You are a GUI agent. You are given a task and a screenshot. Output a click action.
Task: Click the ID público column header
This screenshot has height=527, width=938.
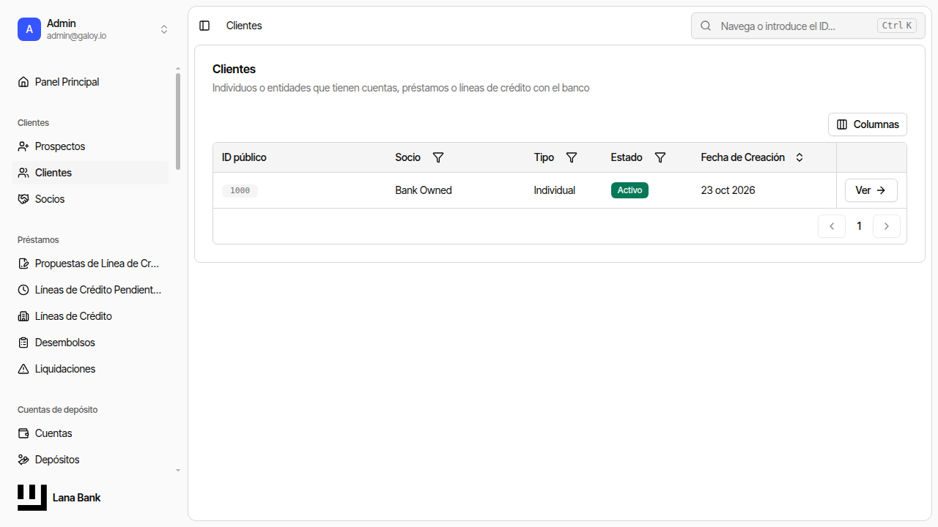pyautogui.click(x=244, y=157)
